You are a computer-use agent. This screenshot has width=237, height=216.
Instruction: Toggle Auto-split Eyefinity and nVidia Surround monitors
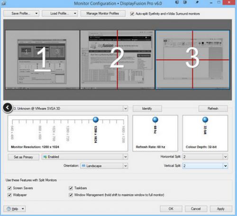click(x=132, y=14)
